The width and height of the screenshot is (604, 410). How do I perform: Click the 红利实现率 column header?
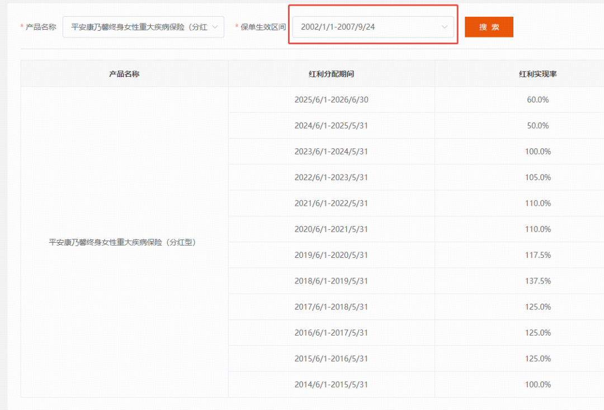[537, 74]
